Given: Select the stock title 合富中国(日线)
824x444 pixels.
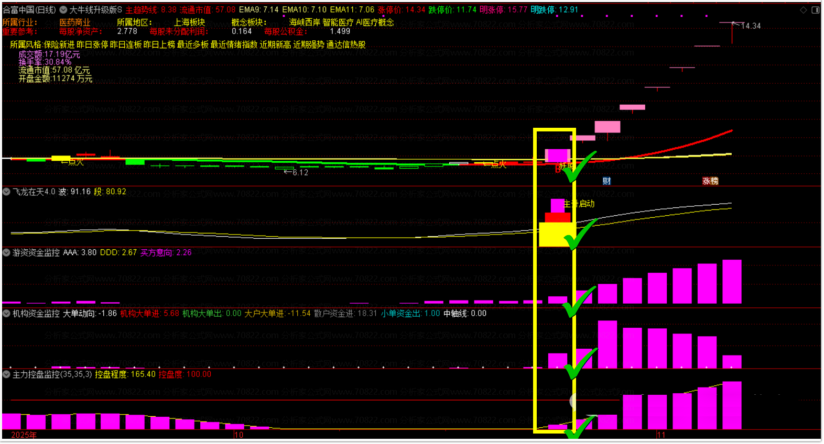Looking at the screenshot, I should (x=29, y=9).
